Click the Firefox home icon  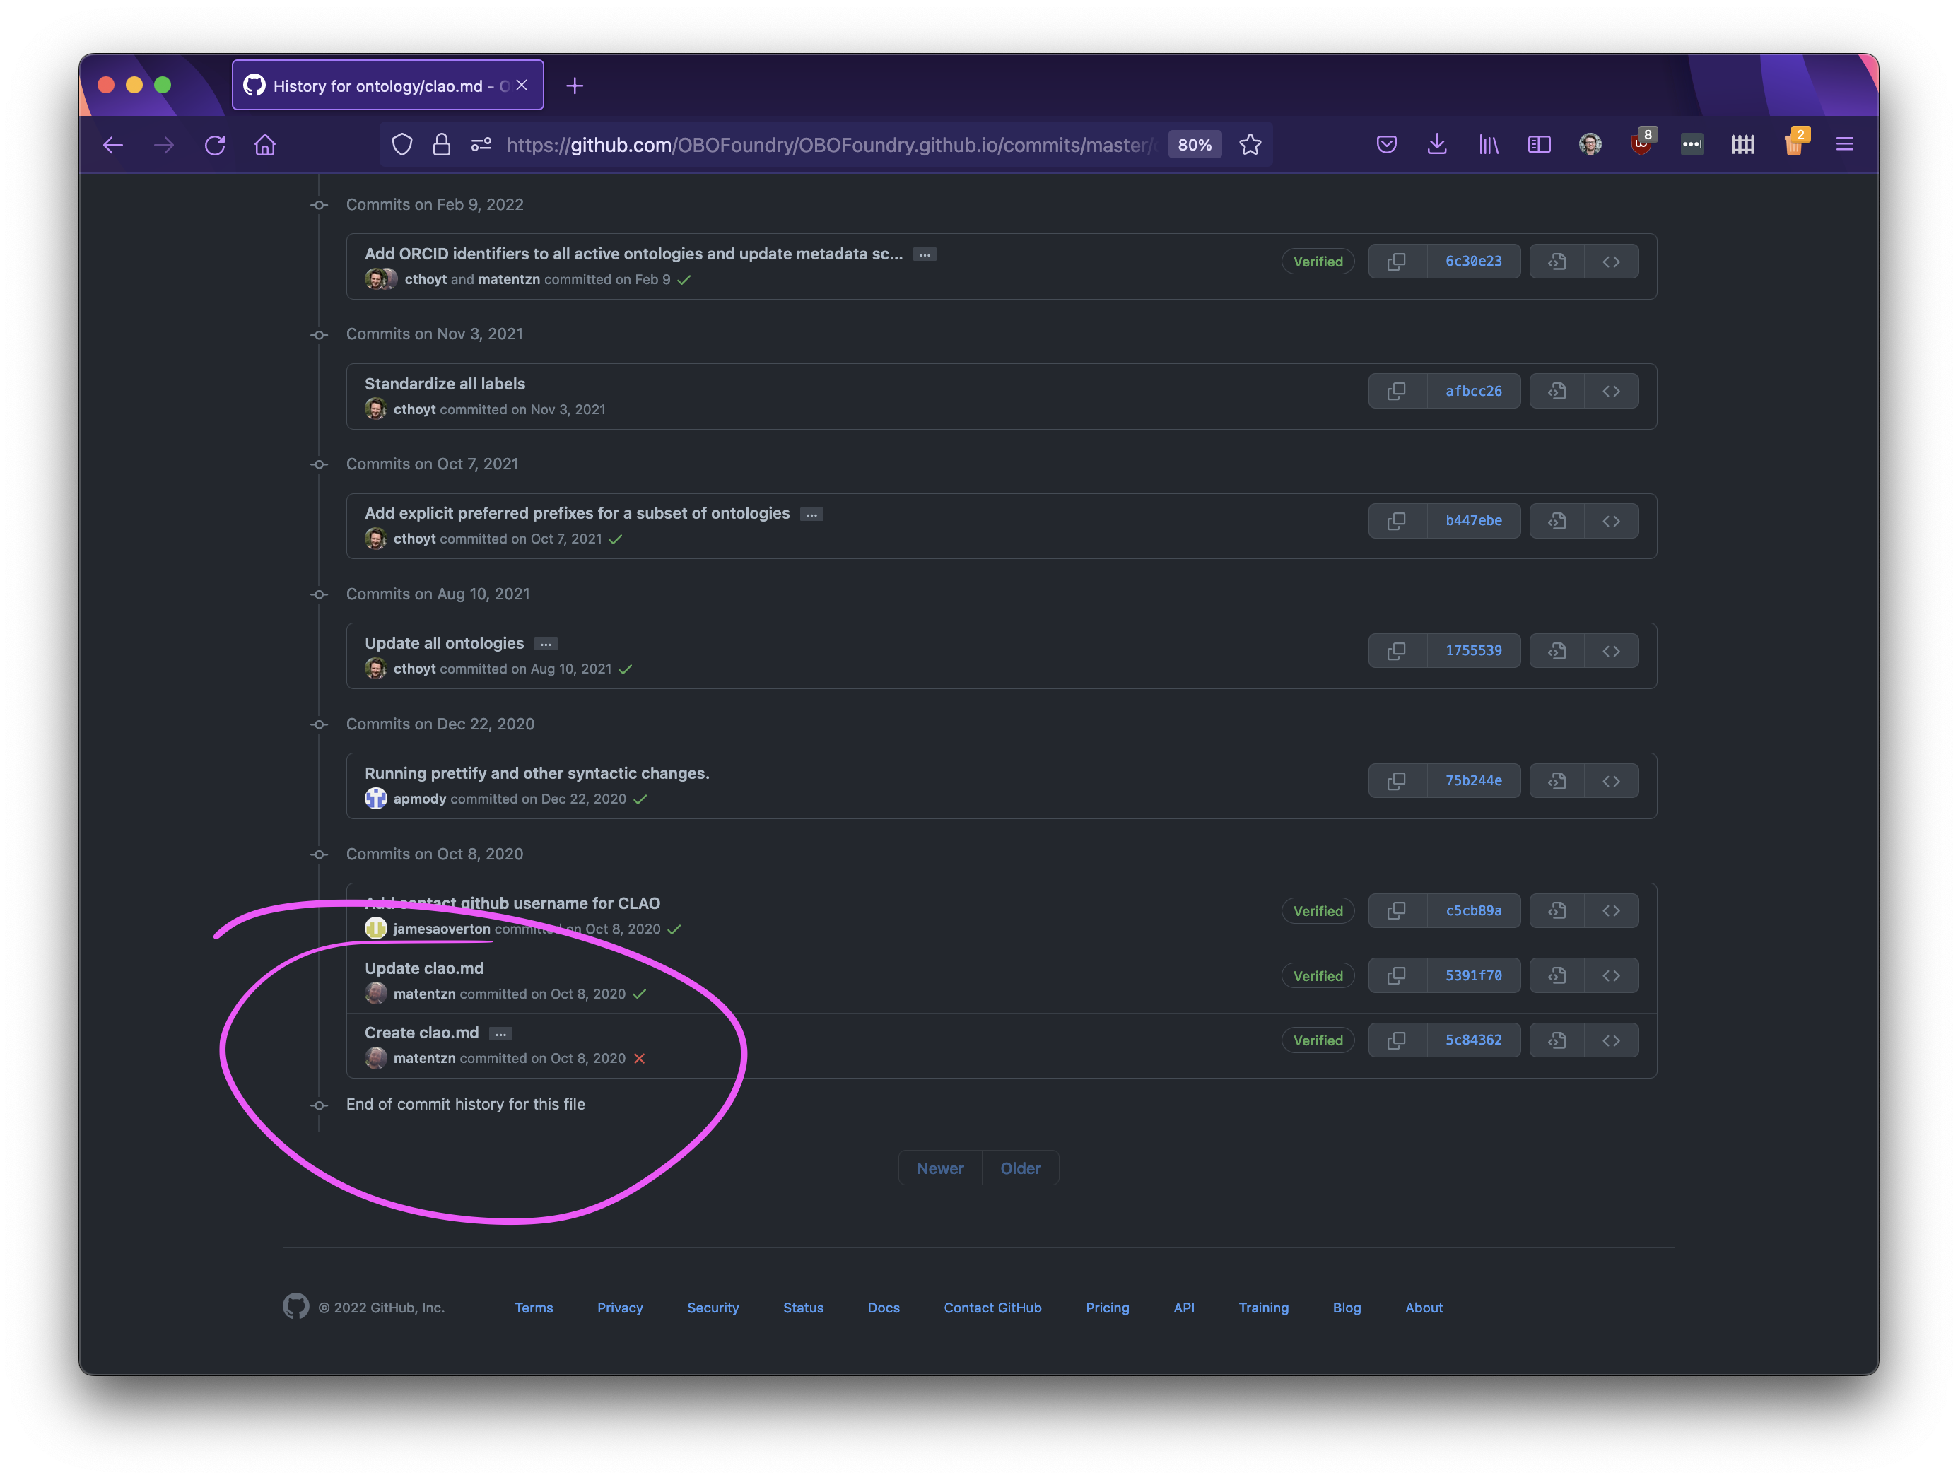(264, 145)
